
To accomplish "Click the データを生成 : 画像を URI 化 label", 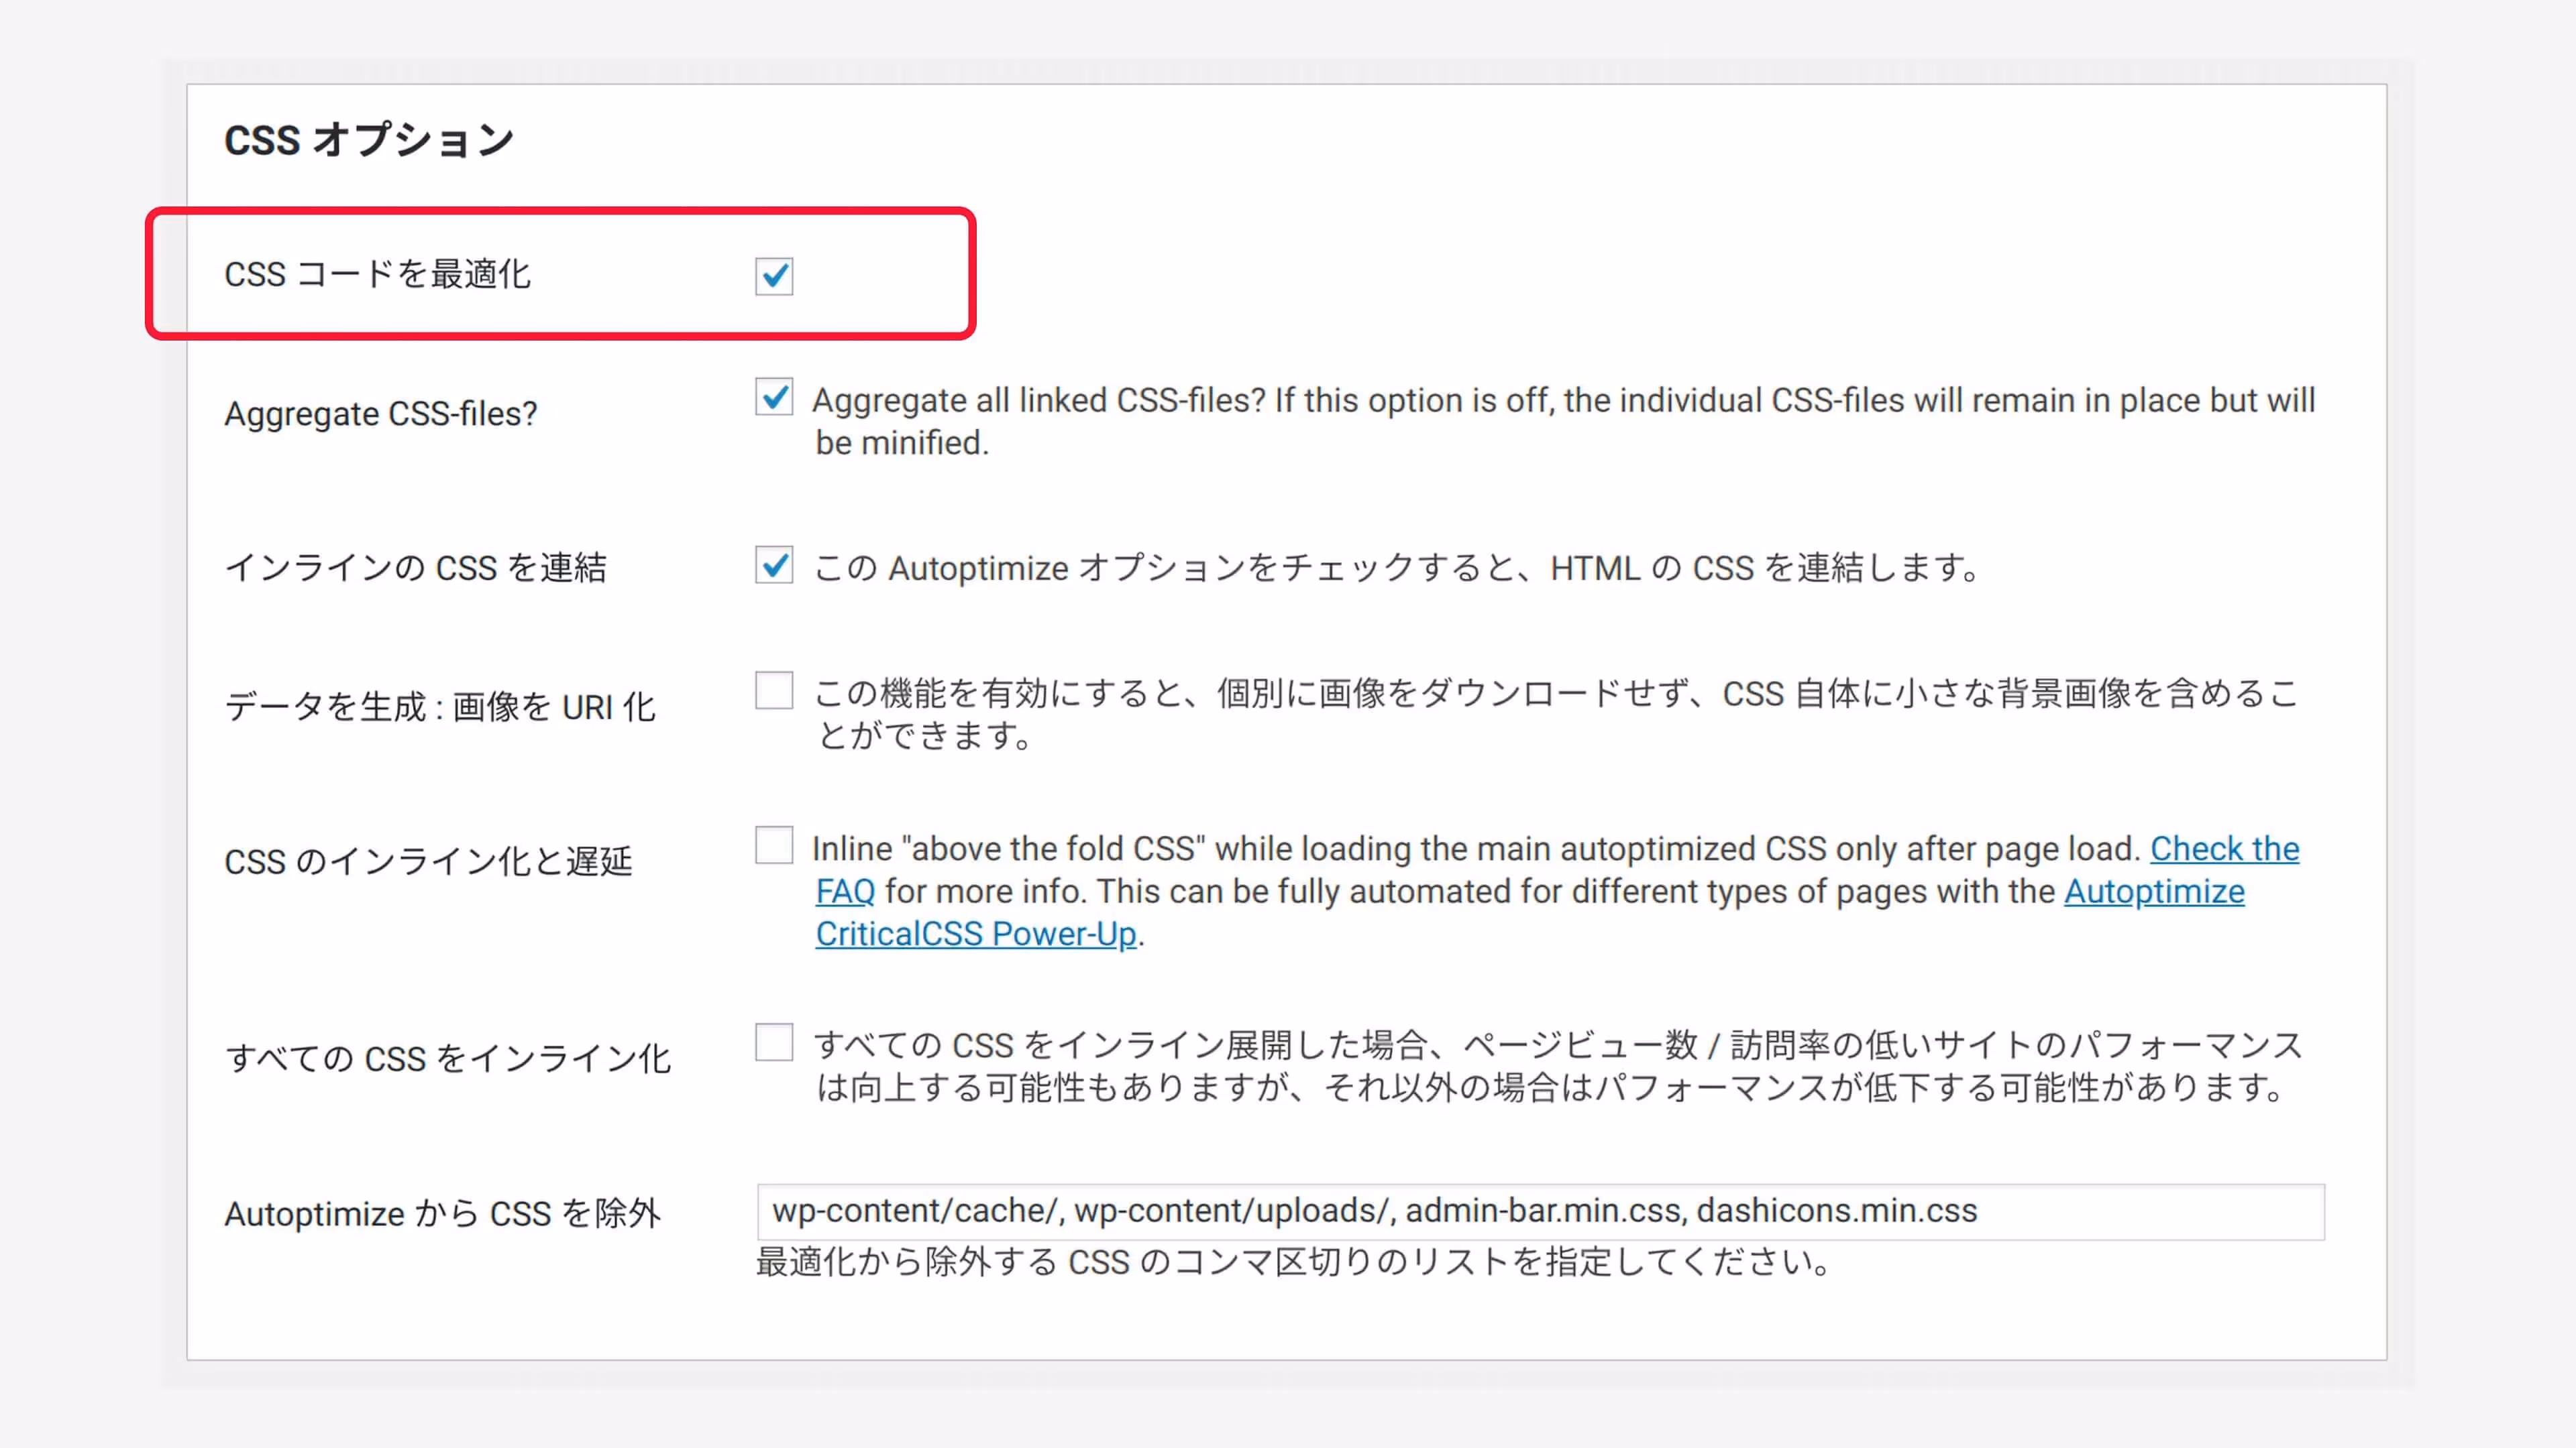I will (x=439, y=707).
